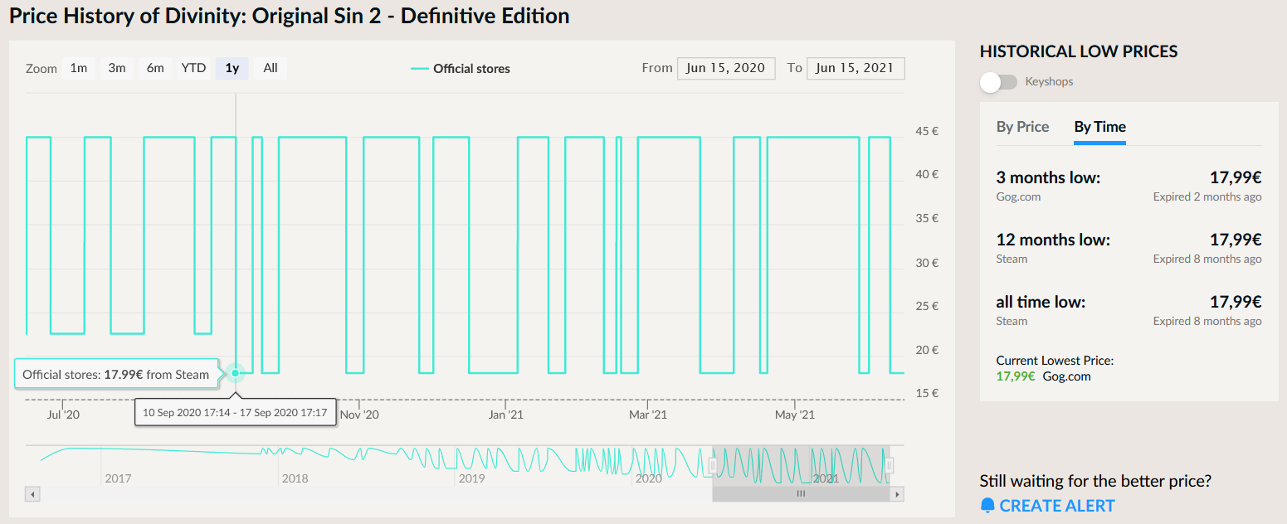Grab the navigator scrollbar thumb
Screen dimensions: 1287x524
801,494
